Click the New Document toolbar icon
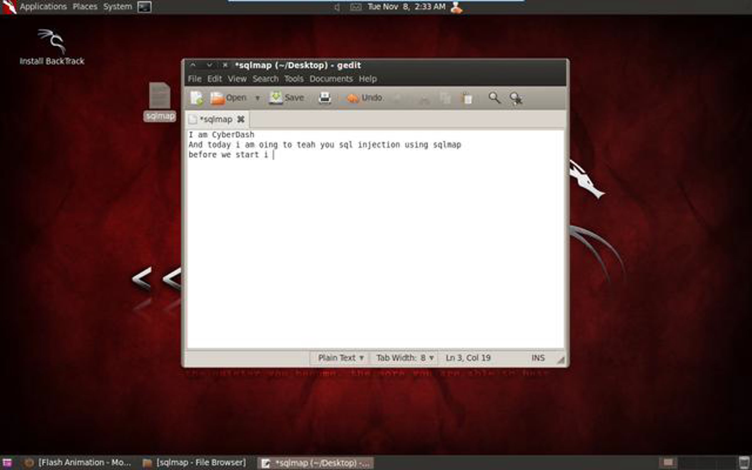 click(196, 98)
